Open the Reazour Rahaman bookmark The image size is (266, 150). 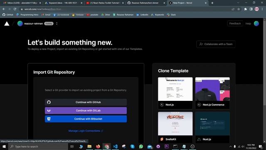[x=123, y=15]
